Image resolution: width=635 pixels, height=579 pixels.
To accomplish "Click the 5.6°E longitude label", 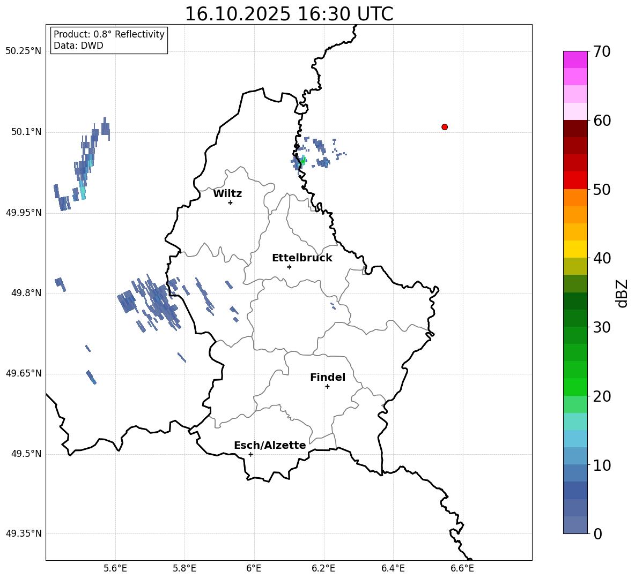I will 115,568.
